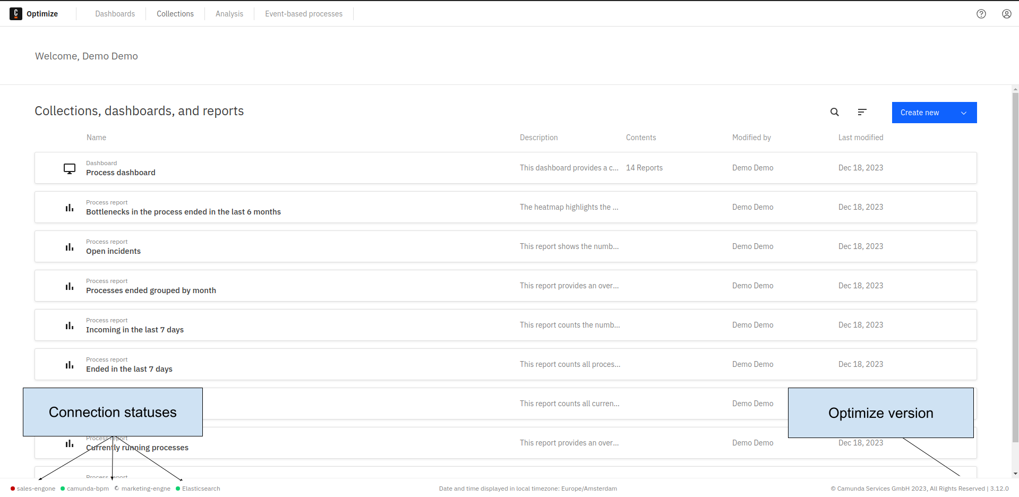Select the Open incidents report chart icon
Viewport: 1019px width, 497px height.
click(69, 246)
